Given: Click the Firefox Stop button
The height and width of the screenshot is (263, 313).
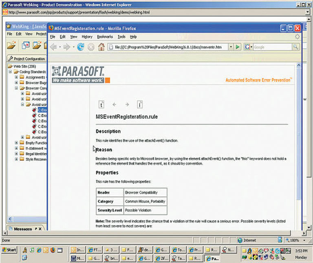Looking at the screenshot, I should [x=90, y=47].
